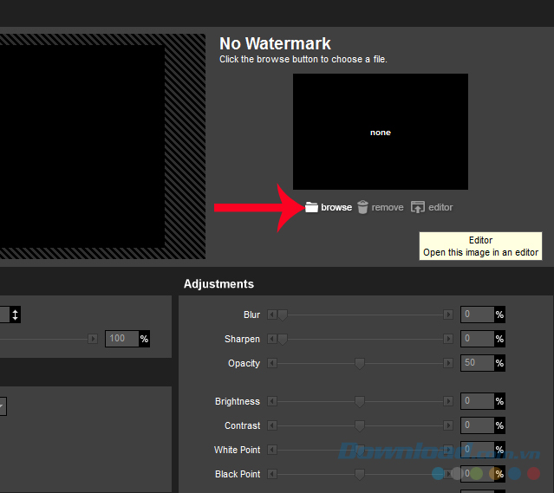Viewport: 554px width, 493px height.
Task: Click the White Point slider's left arrow
Action: pyautogui.click(x=272, y=450)
